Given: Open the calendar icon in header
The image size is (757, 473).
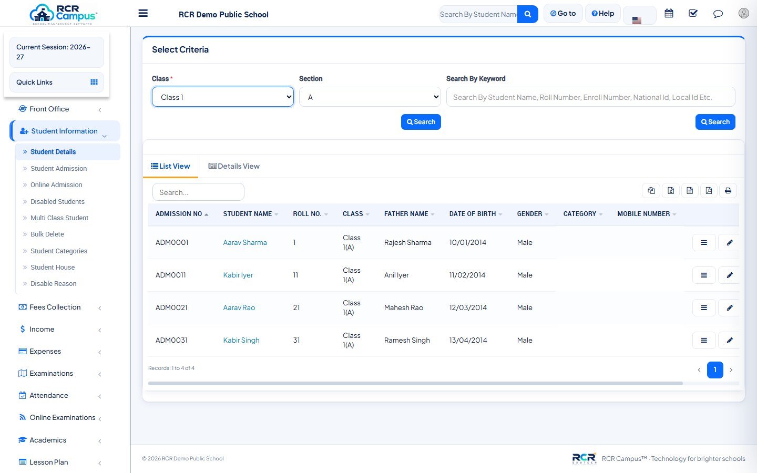Looking at the screenshot, I should [669, 14].
